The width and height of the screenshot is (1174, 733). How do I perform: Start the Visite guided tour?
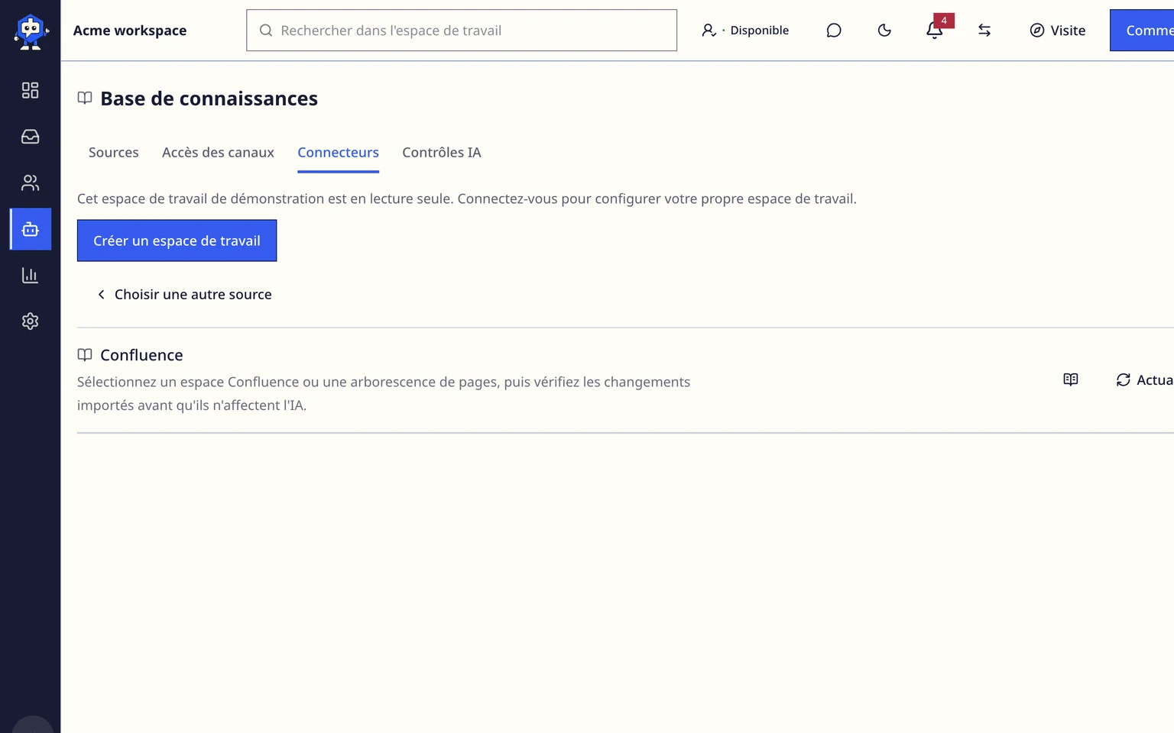pyautogui.click(x=1058, y=31)
